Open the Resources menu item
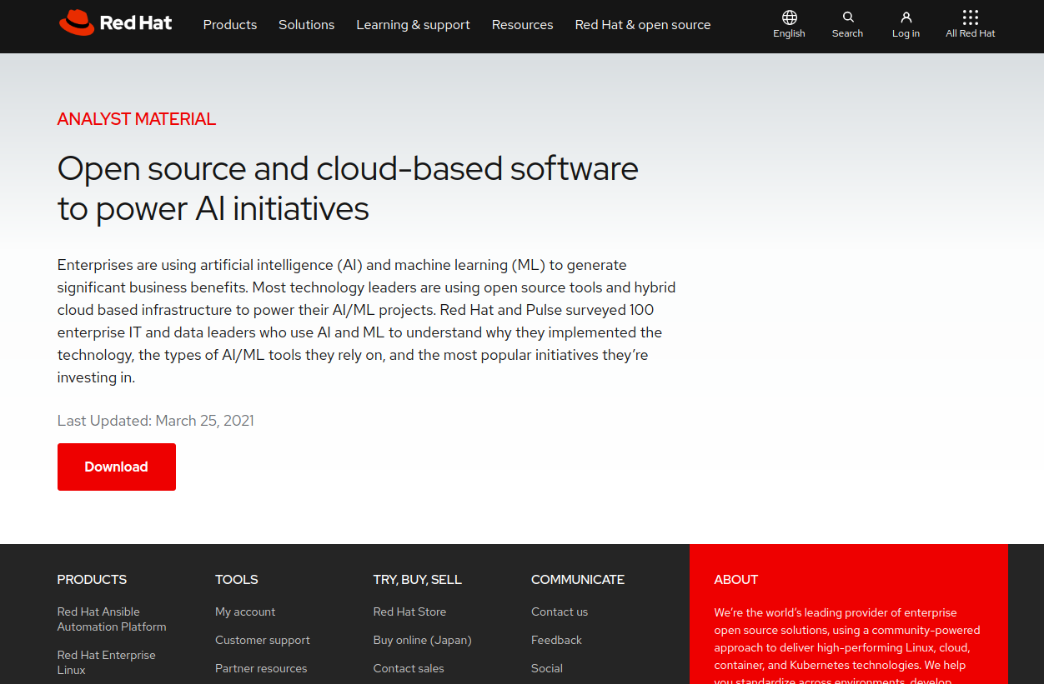This screenshot has width=1044, height=684. (x=522, y=25)
